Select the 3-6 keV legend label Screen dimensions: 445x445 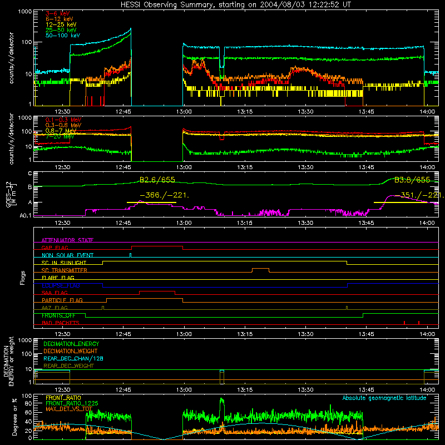pyautogui.click(x=57, y=13)
